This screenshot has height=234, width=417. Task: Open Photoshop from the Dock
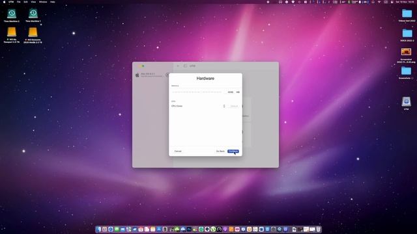189,229
